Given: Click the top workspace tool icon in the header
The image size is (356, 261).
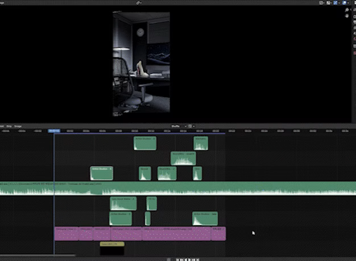Looking at the screenshot, I should 139,3.
